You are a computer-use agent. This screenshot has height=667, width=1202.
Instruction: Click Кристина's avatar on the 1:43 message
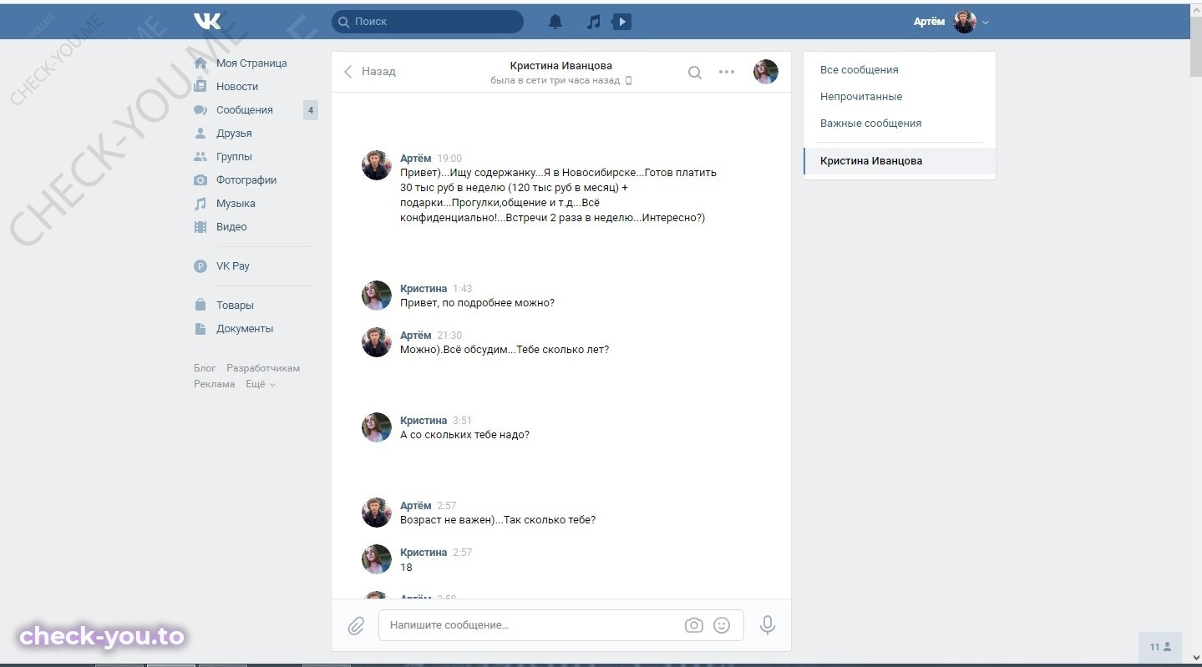pyautogui.click(x=377, y=296)
